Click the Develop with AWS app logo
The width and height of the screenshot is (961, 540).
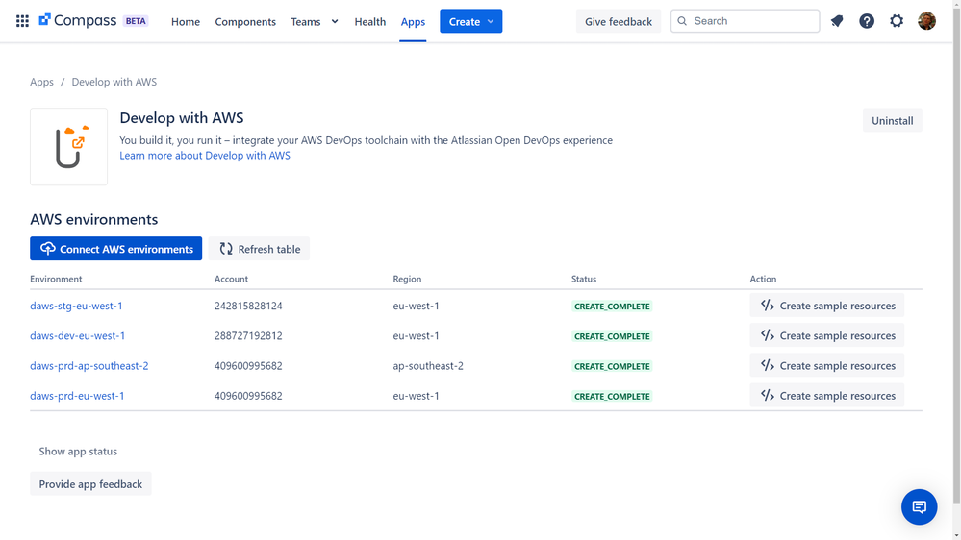coord(68,147)
